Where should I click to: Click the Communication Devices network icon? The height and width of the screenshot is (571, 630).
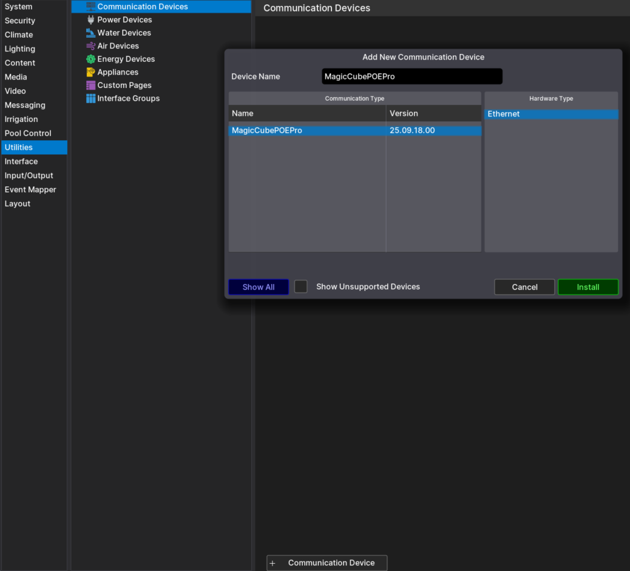(x=90, y=7)
